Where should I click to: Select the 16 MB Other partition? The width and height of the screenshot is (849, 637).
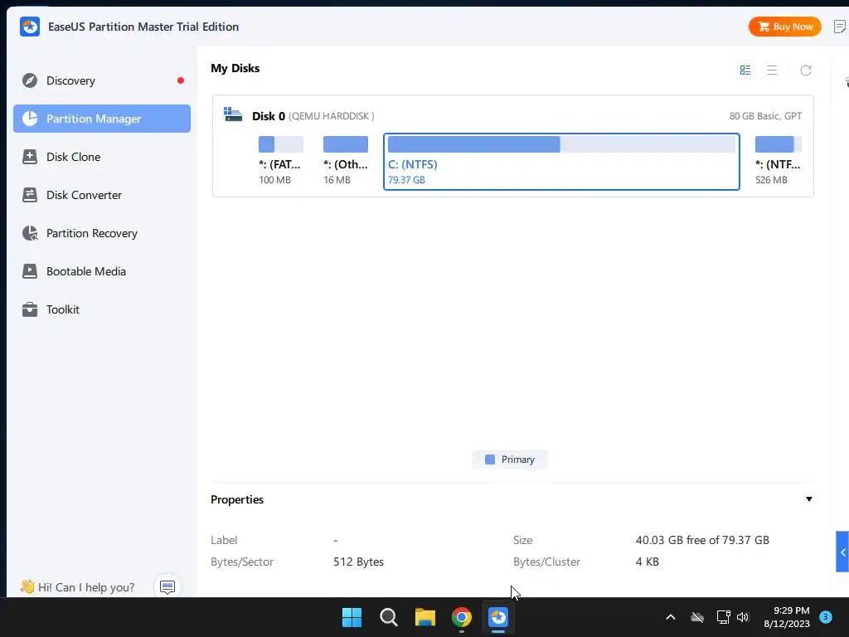pos(346,161)
